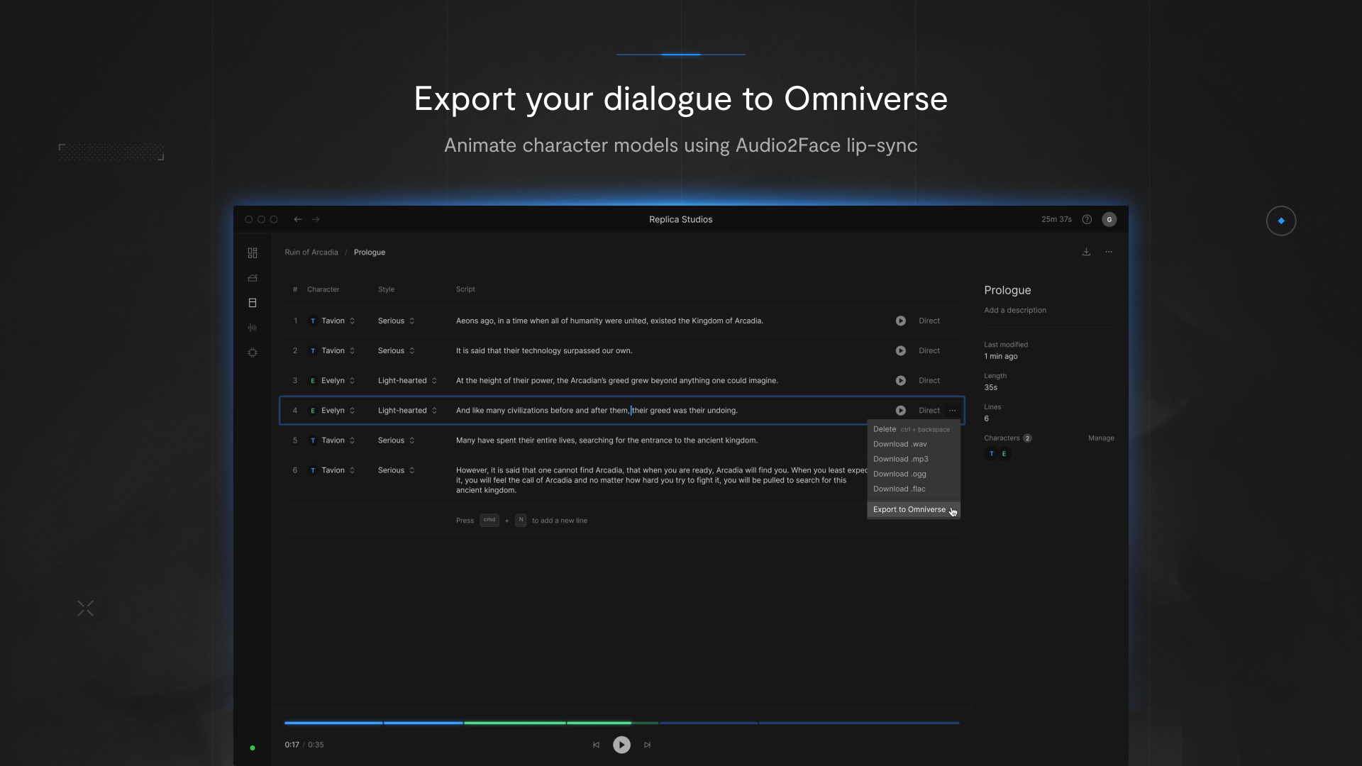Navigate back with the left arrow
Screen dimensions: 1362x766
(298, 220)
